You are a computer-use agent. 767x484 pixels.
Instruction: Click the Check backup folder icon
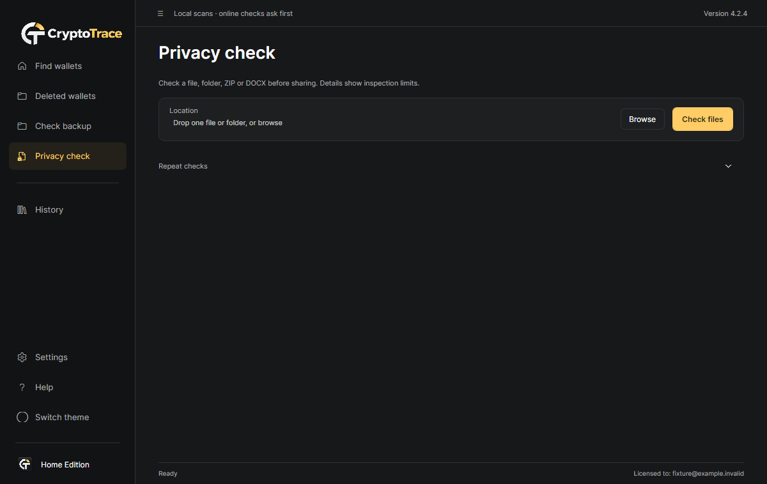tap(22, 126)
